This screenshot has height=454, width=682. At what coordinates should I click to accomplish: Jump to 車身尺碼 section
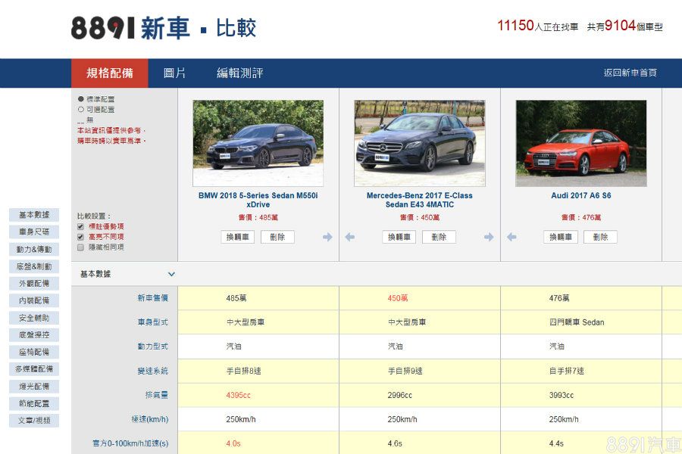coord(34,232)
